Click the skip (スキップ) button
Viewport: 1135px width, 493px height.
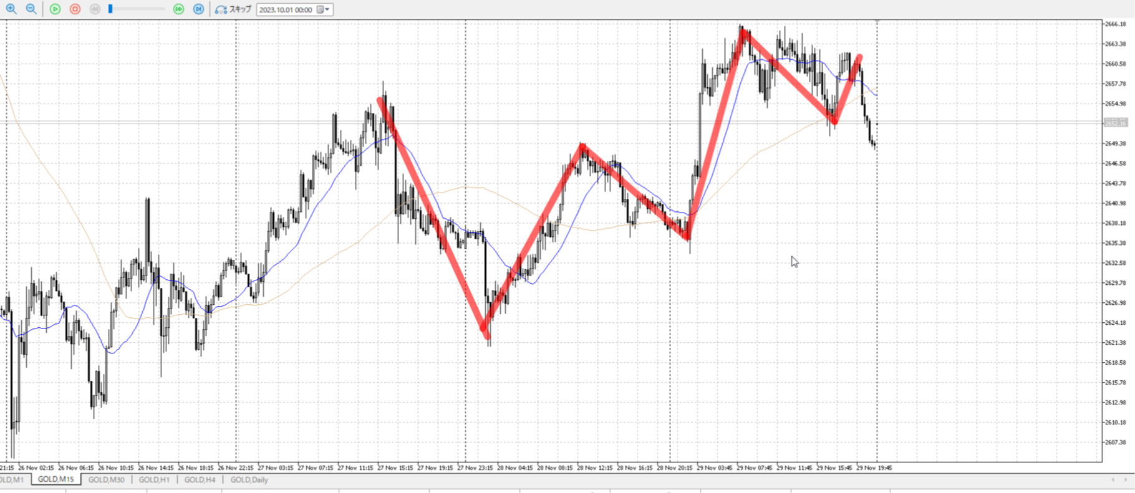click(233, 9)
